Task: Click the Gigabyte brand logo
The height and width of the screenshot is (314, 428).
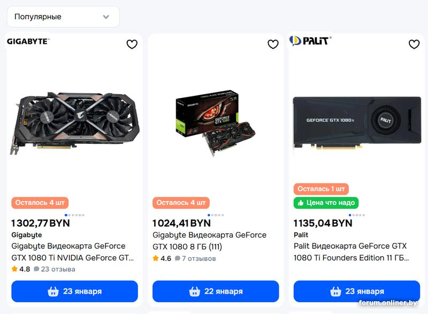Action: 28,41
